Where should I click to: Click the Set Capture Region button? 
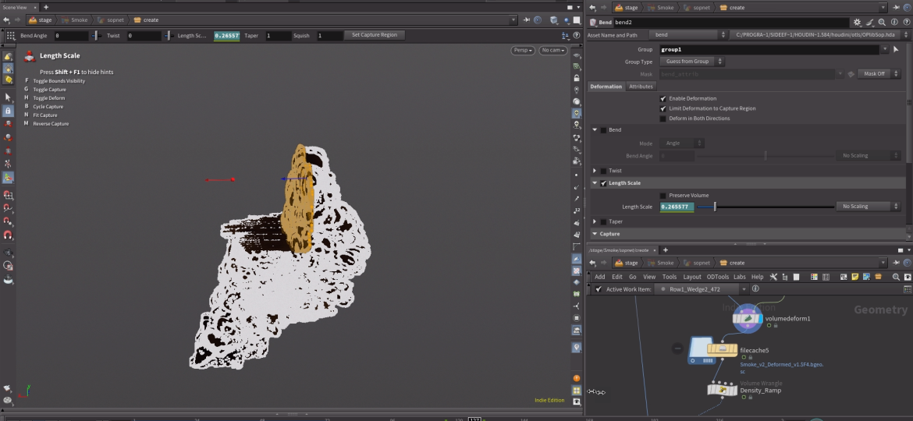[x=375, y=35]
